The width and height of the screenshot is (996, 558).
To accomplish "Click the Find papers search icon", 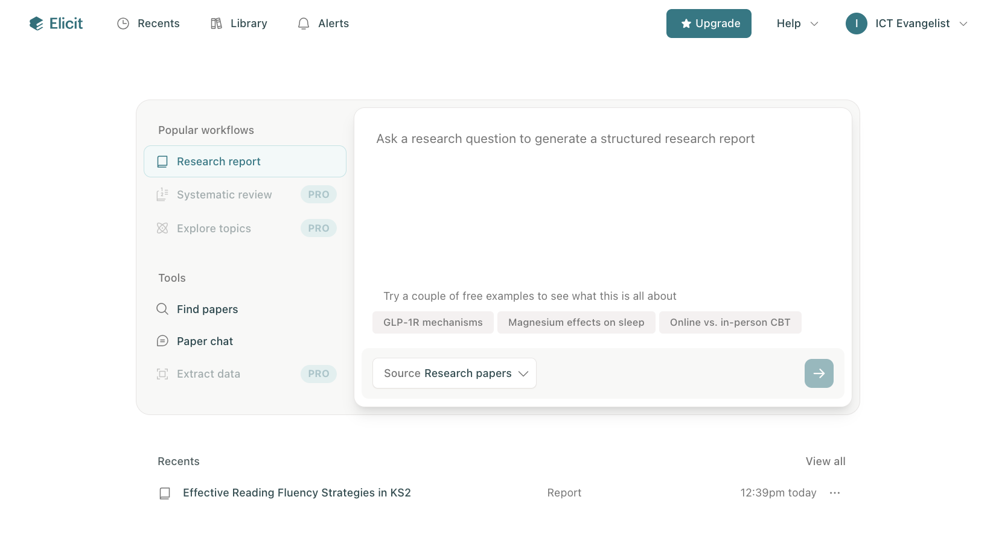I will 162,309.
